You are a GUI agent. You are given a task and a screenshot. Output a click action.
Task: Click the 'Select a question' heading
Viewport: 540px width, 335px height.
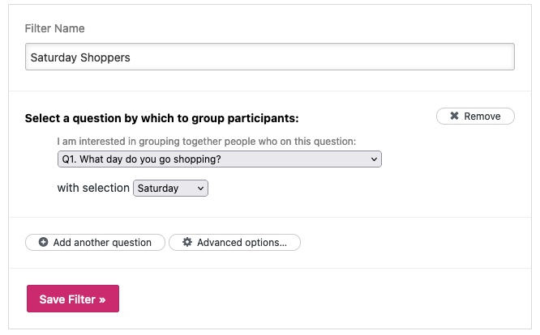click(x=162, y=118)
